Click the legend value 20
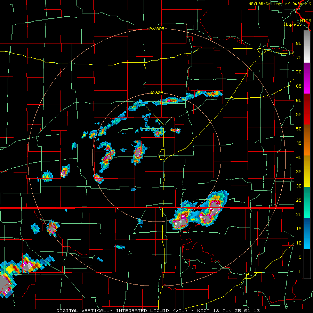313x313 pixels. [299, 215]
